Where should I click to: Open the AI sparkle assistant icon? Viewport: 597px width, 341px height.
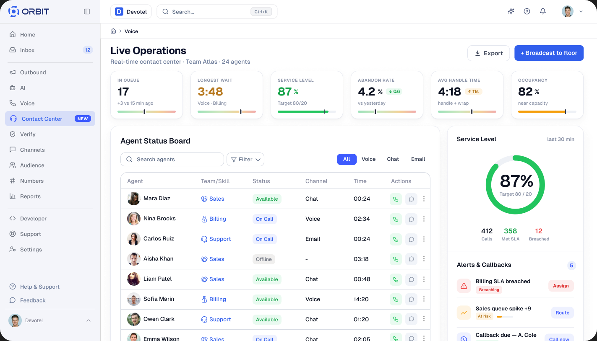point(511,12)
